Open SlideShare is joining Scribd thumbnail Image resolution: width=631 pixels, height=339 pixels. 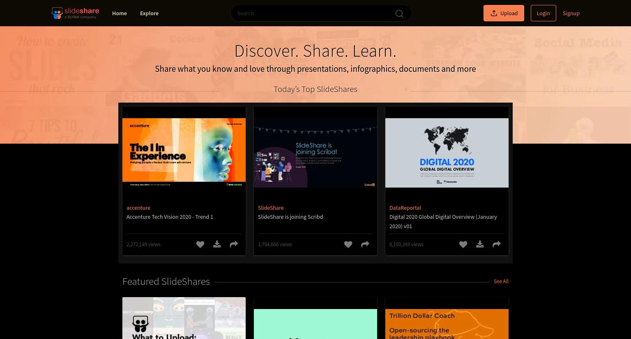pos(315,153)
